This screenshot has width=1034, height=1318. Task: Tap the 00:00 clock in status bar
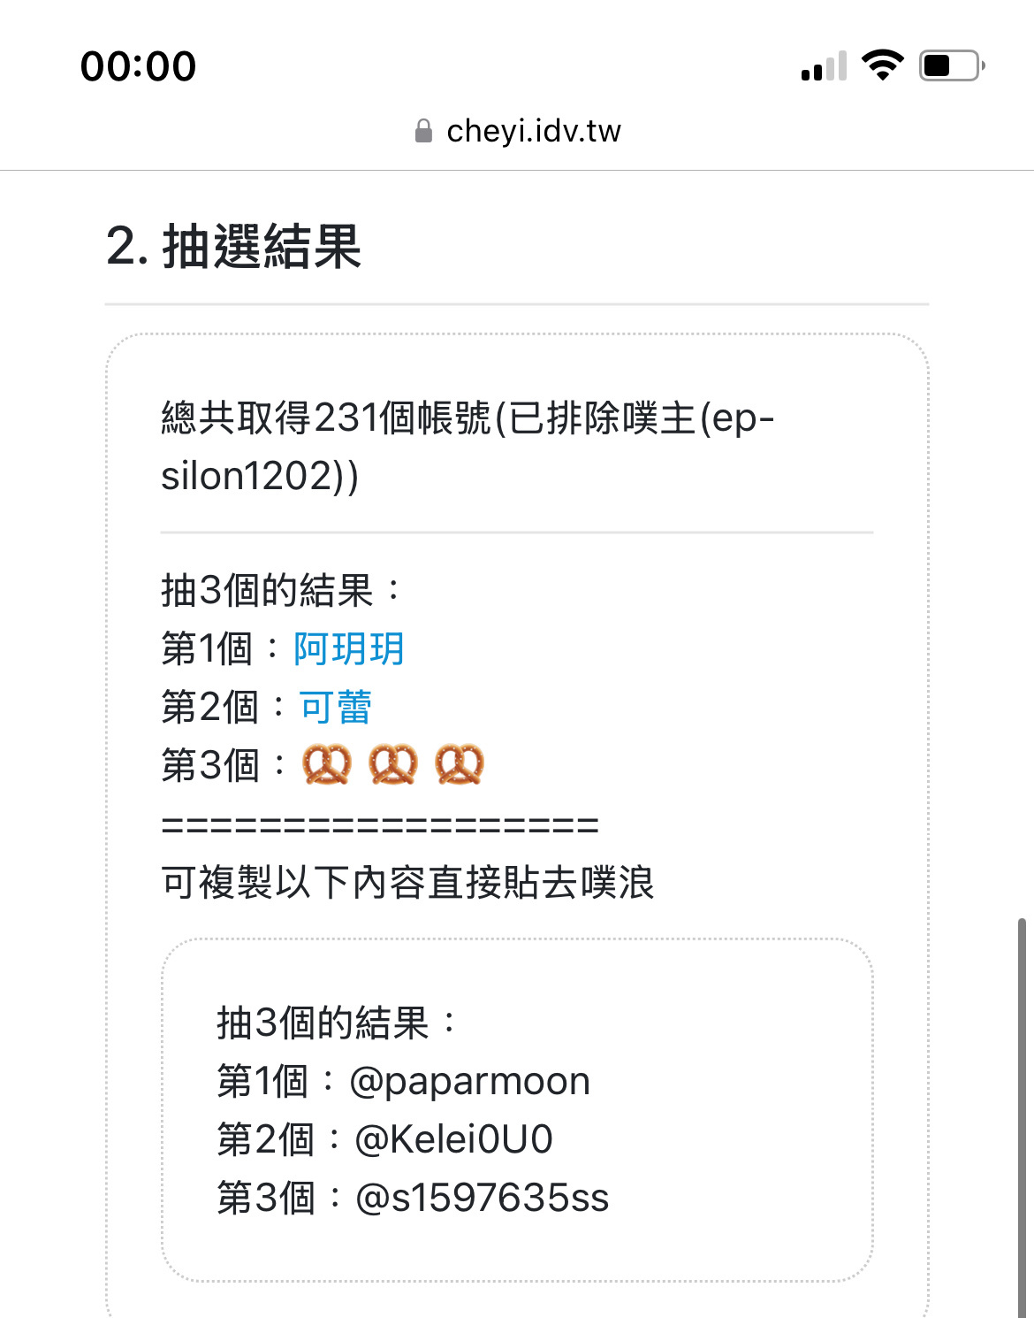click(x=139, y=66)
